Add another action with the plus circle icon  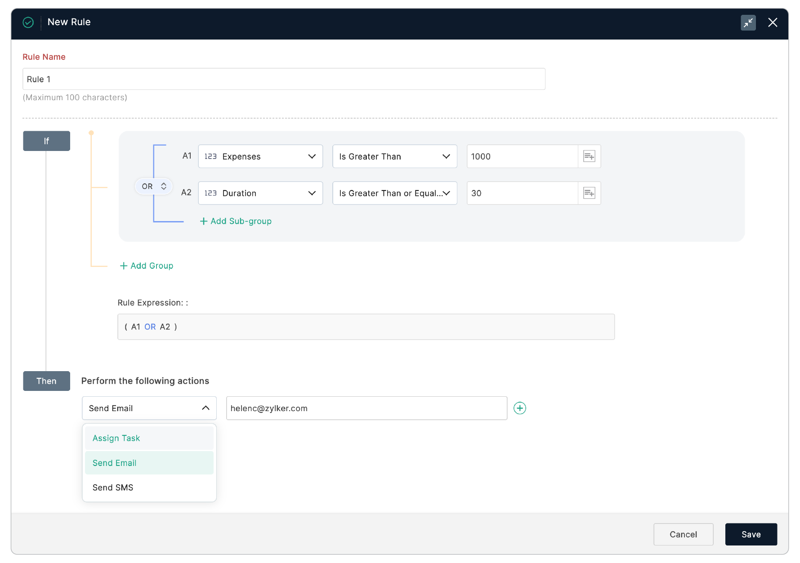(520, 408)
